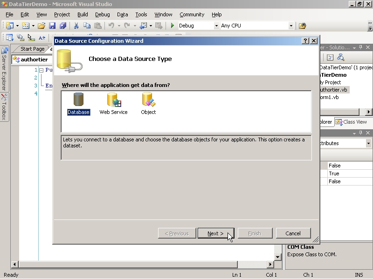The height and width of the screenshot is (279, 373).
Task: Open the Server Explorer side tab
Action: click(4, 69)
